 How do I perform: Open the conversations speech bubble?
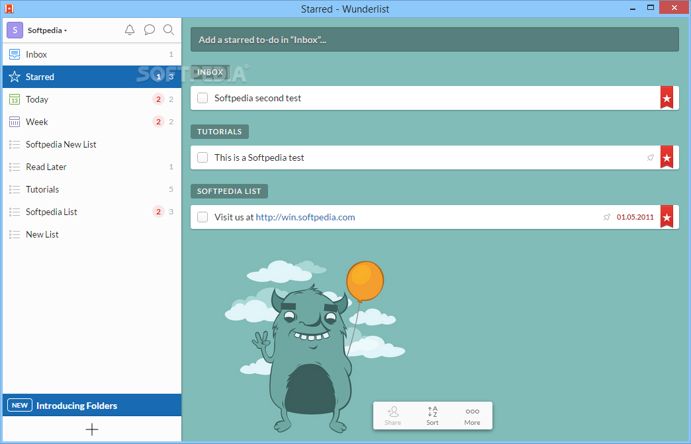click(x=150, y=30)
